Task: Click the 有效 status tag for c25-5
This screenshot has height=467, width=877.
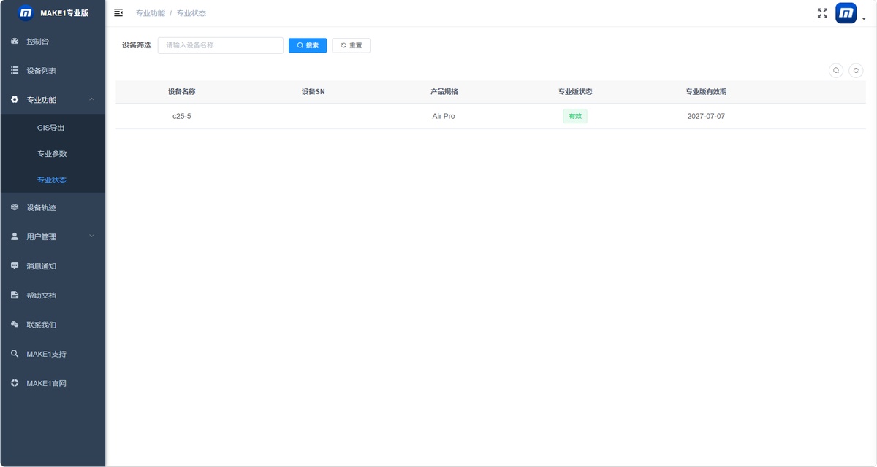Action: click(575, 116)
